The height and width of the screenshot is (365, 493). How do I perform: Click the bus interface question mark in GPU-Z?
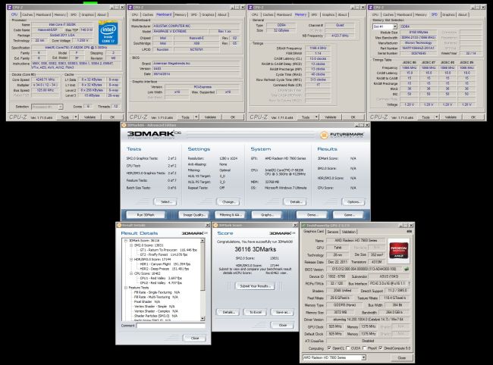click(x=409, y=283)
